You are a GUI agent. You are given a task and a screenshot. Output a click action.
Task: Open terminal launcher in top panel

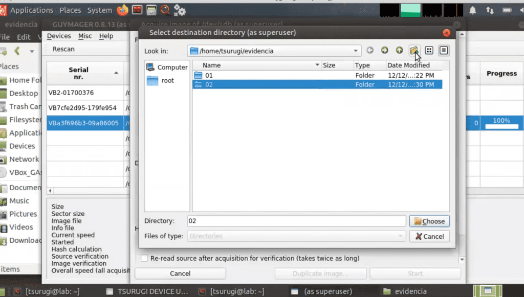(x=137, y=10)
